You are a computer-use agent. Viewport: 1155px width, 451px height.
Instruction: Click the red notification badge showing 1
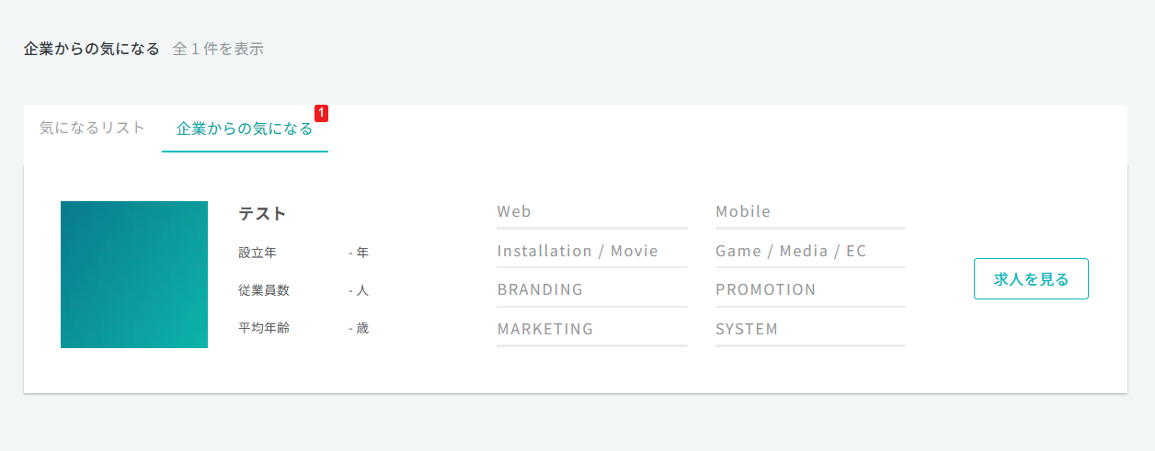(321, 113)
